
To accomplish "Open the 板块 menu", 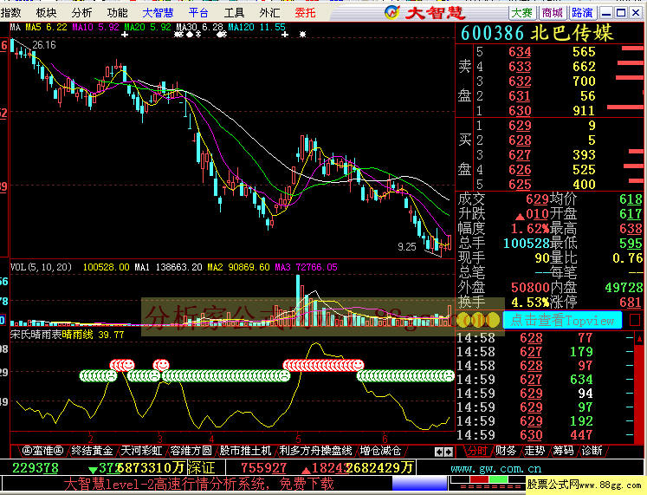I will [x=46, y=13].
